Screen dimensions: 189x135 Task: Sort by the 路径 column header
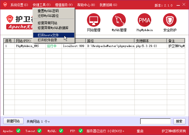point(110,41)
